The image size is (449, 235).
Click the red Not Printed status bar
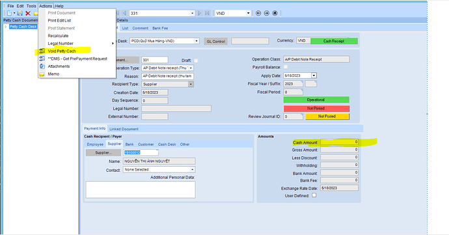(x=316, y=108)
